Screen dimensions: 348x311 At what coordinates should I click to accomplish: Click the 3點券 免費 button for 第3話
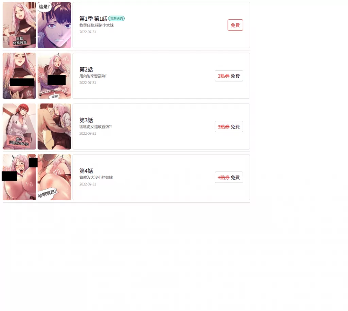click(229, 127)
